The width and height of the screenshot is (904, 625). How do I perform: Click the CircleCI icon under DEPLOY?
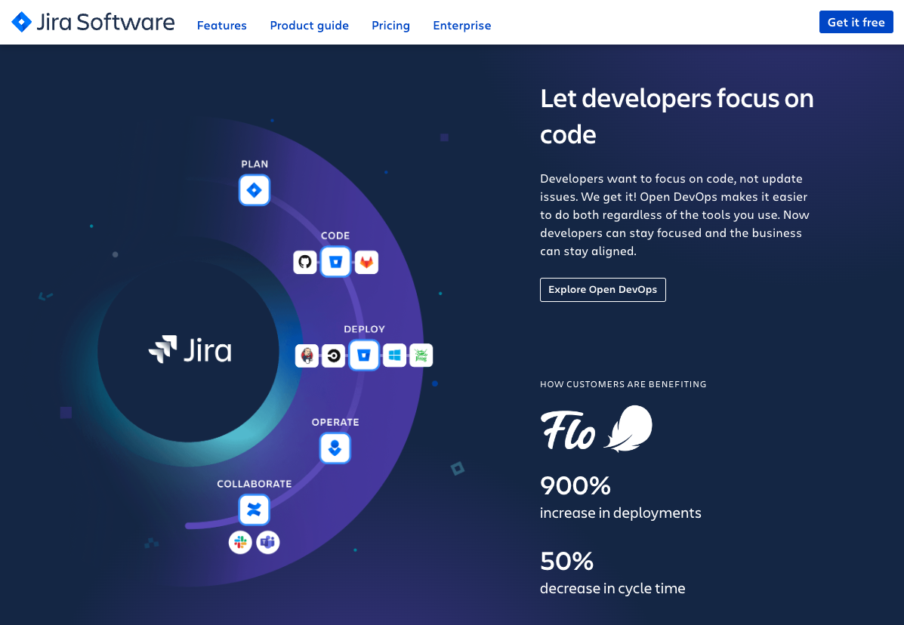[x=334, y=356]
